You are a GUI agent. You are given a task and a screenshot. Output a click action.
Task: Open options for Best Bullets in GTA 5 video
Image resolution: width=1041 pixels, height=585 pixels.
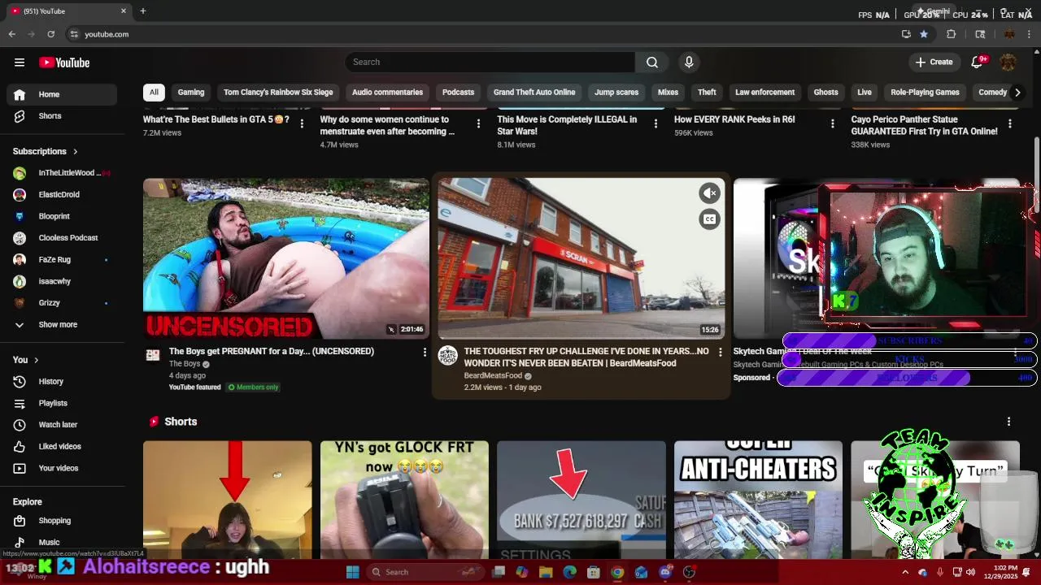click(302, 123)
